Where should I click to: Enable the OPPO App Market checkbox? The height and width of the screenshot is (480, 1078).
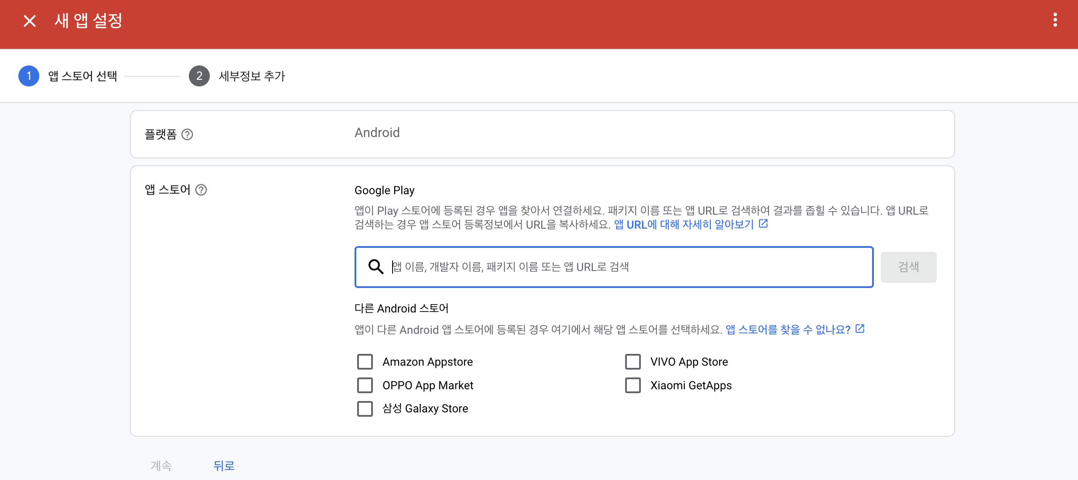point(365,385)
